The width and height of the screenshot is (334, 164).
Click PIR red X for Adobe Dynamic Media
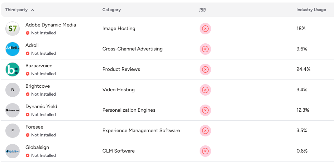tap(205, 29)
